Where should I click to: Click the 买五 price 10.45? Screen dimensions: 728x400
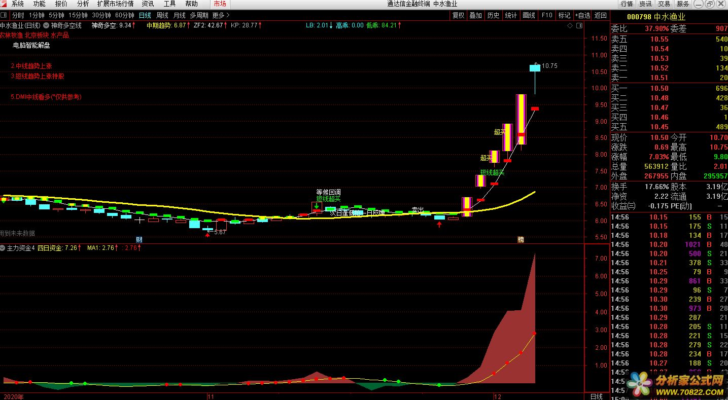659,127
